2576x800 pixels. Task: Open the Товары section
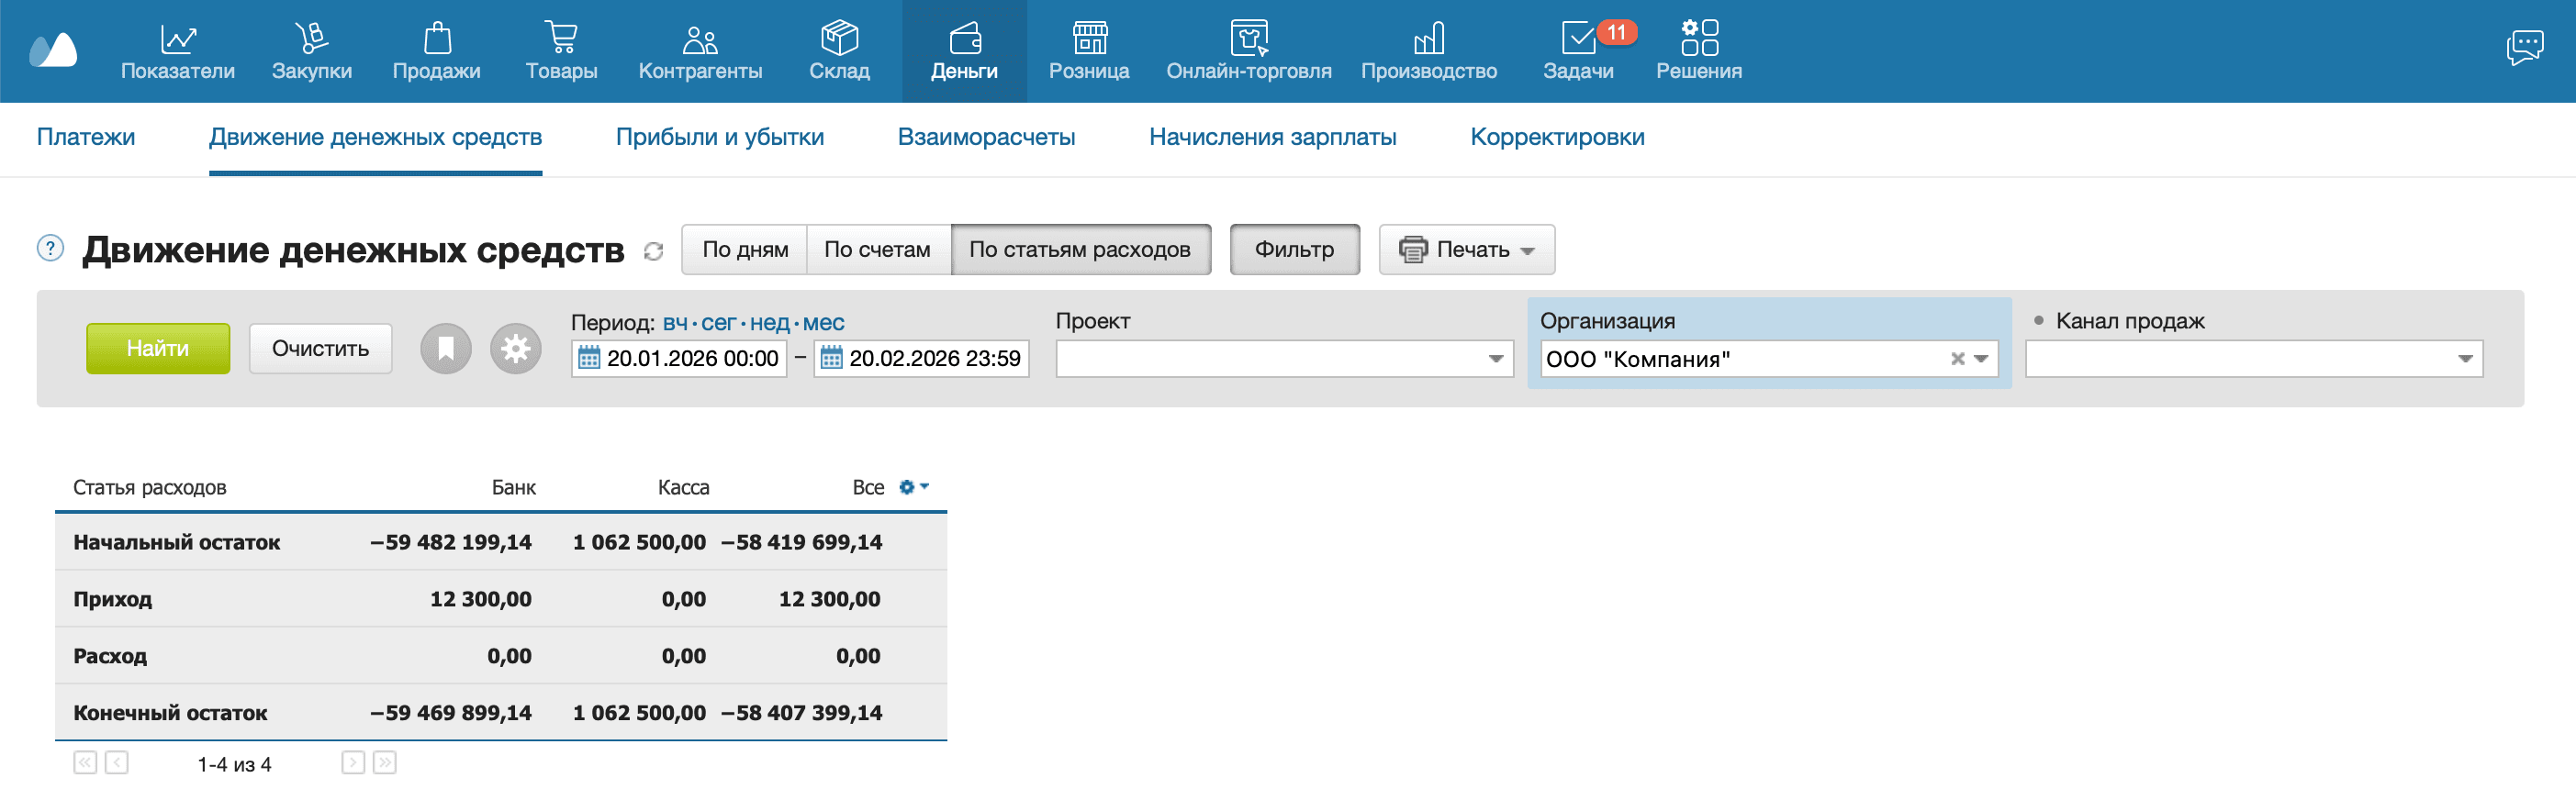(x=562, y=51)
